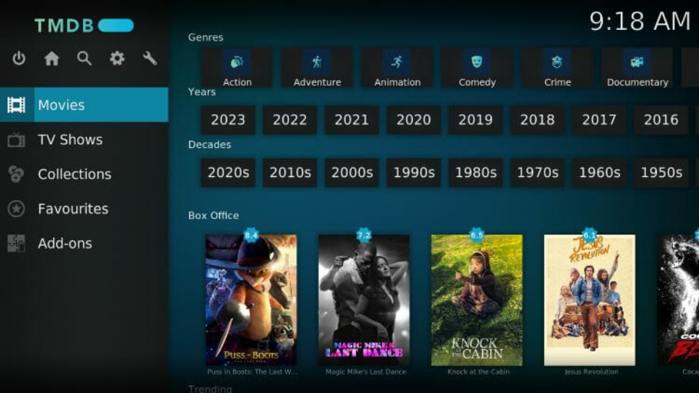
Task: Open Collections in the sidebar
Action: [x=84, y=174]
